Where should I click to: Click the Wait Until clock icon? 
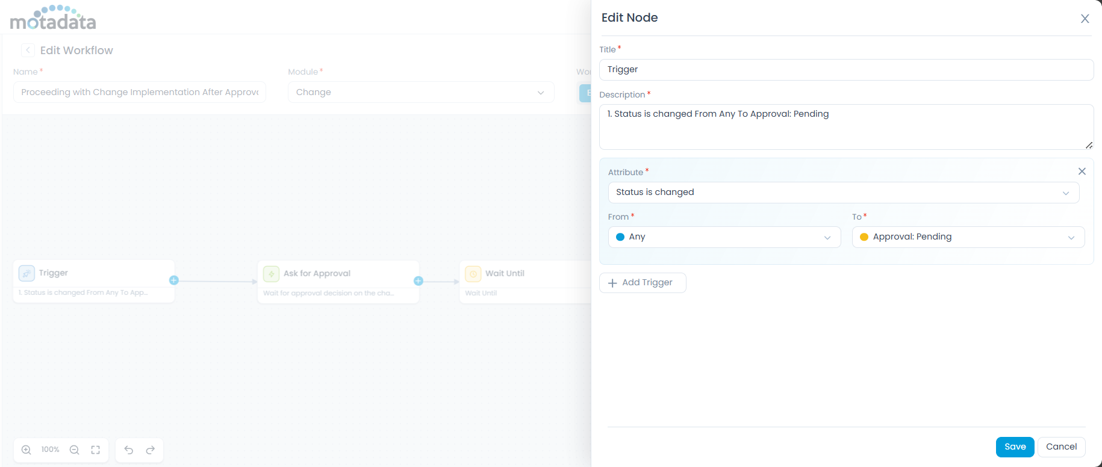473,274
